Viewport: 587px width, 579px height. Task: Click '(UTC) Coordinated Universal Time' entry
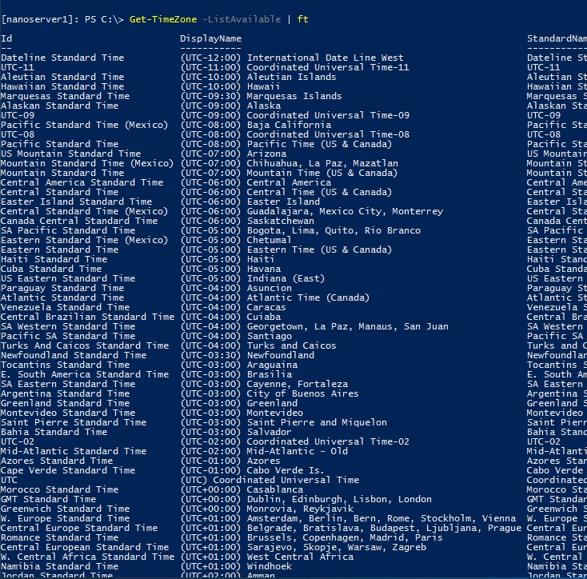click(x=270, y=480)
